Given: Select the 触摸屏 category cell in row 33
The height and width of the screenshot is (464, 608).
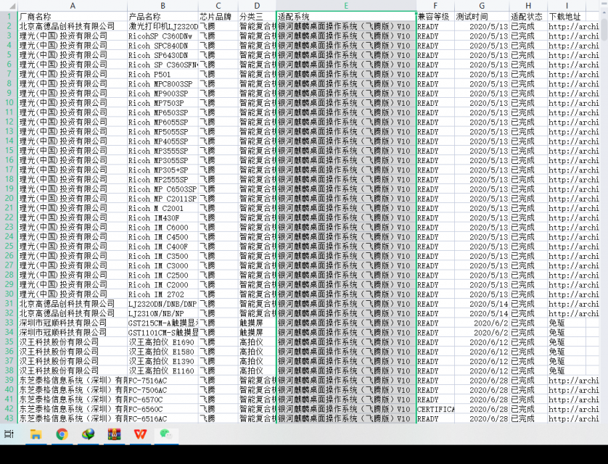Looking at the screenshot, I should [x=257, y=323].
